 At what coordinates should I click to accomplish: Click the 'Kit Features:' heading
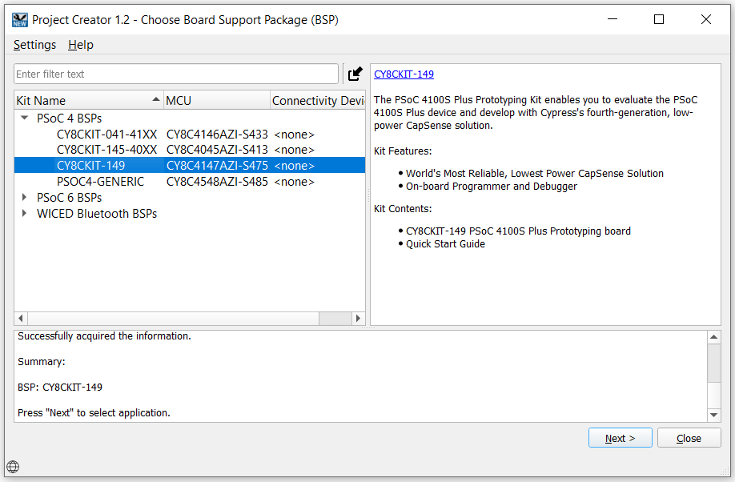coord(403,151)
